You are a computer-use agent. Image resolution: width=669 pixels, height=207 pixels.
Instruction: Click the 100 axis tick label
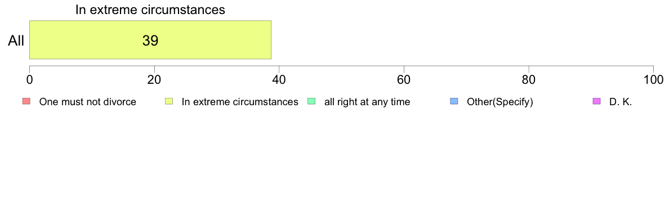pos(653,80)
